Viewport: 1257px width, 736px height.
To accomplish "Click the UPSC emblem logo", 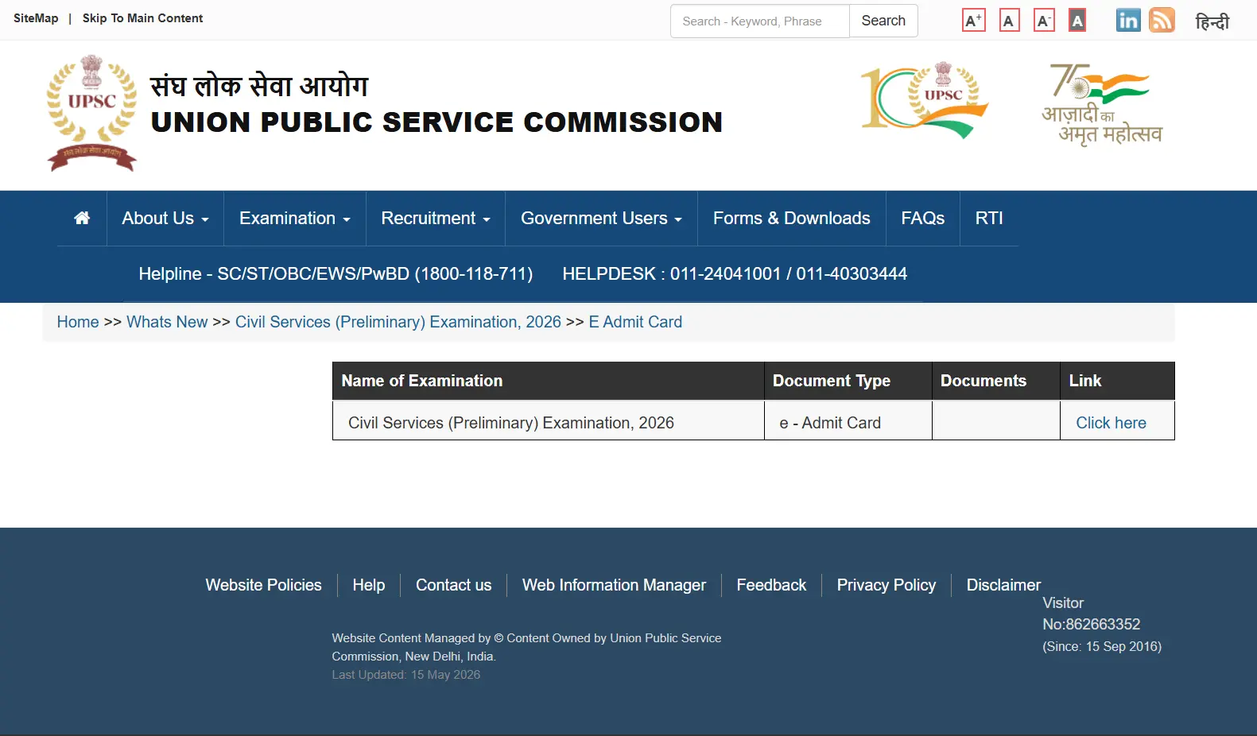I will 91,113.
